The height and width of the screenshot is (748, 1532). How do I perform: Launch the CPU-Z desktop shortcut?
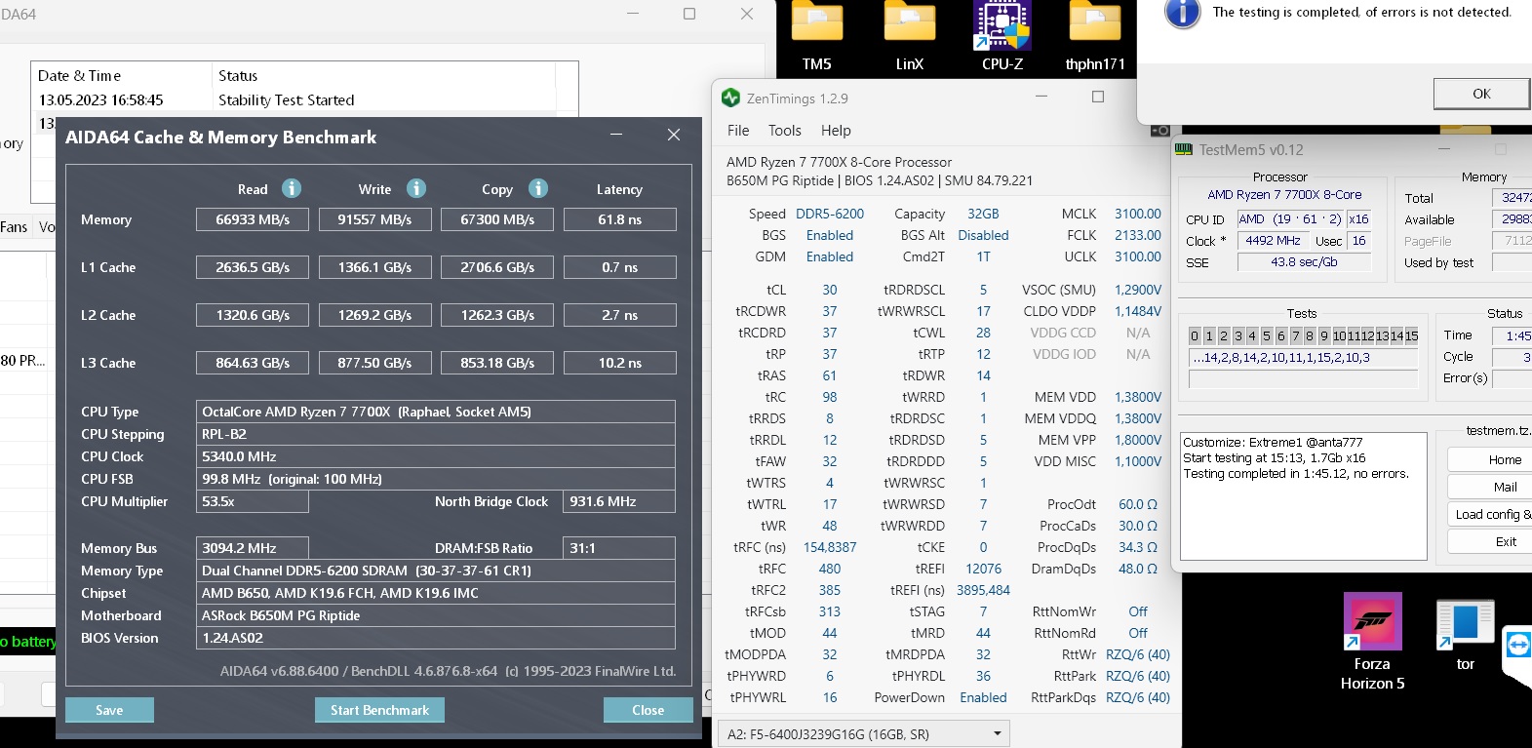pyautogui.click(x=1002, y=37)
